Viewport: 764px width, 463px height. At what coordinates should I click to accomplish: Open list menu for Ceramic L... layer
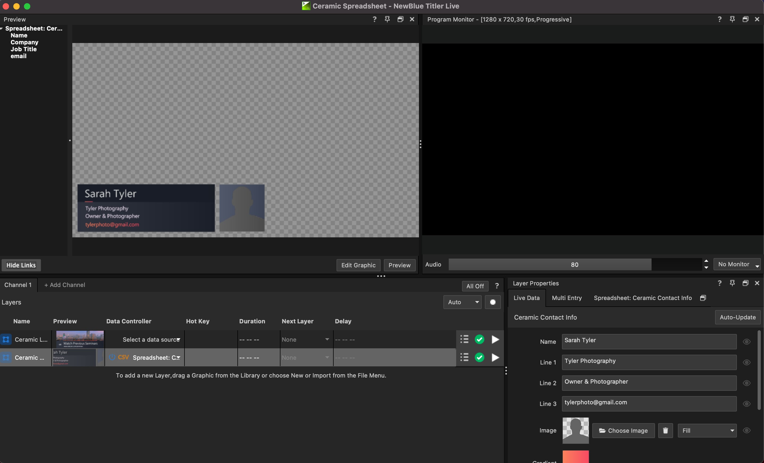[x=464, y=340]
